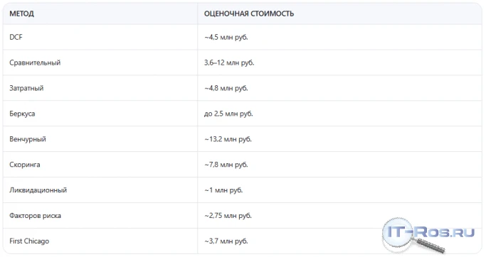Click the ~4,8 млн руб. value

tap(226, 88)
